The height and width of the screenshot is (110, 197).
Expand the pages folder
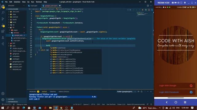tap(16, 30)
